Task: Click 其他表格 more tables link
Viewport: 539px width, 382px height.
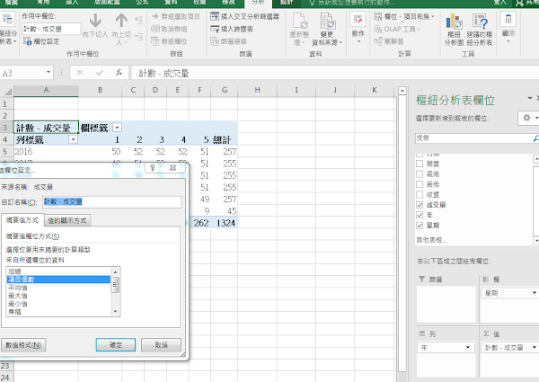Action: tap(431, 240)
